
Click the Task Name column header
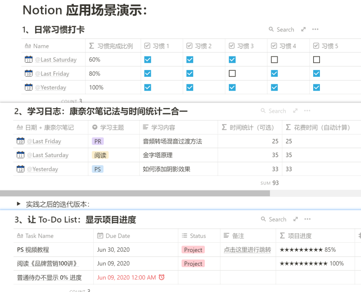(53, 236)
